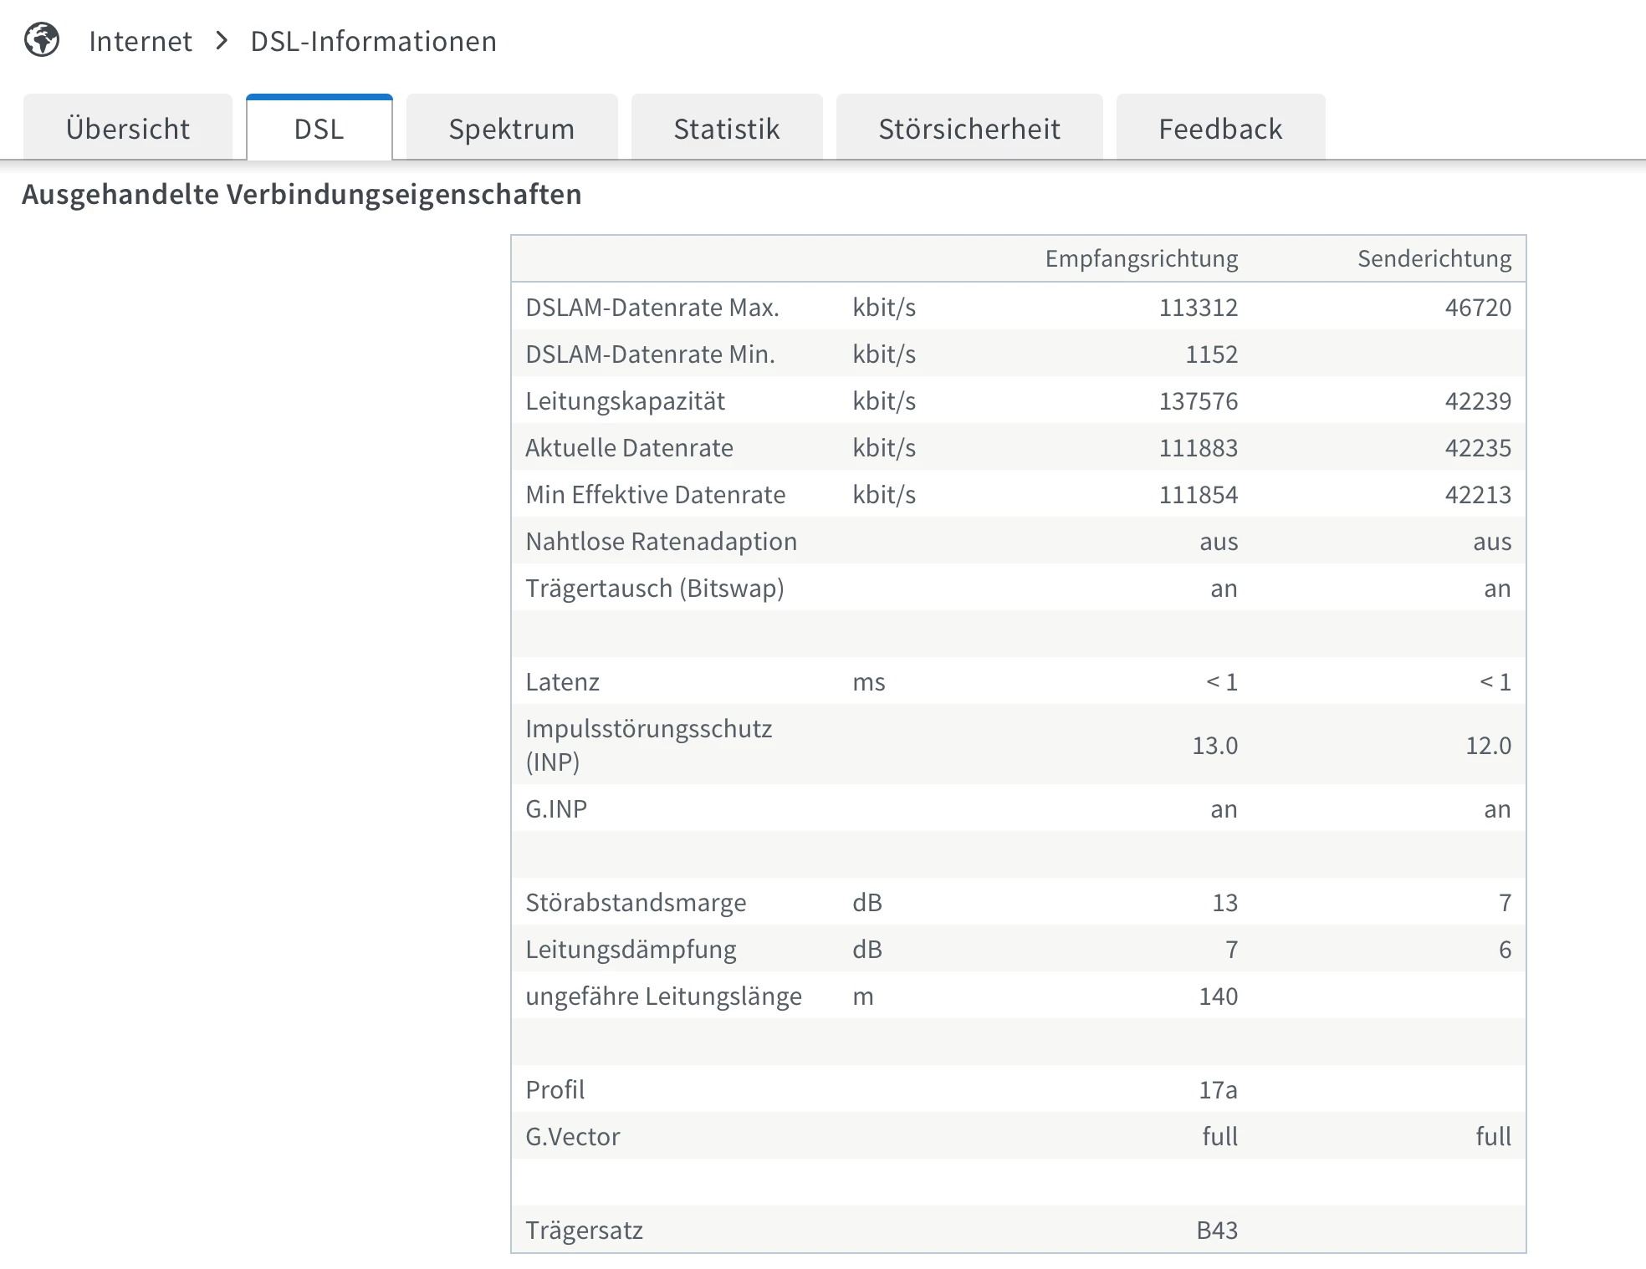Viewport: 1646px width, 1269px height.
Task: Go to the Störsicherheit tab
Action: [x=969, y=129]
